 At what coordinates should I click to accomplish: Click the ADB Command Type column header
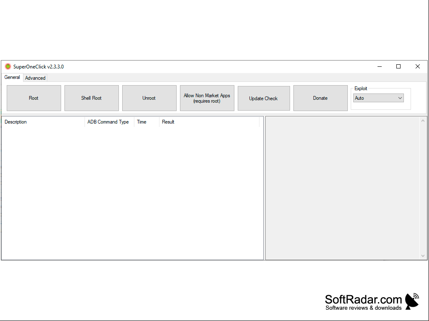[109, 122]
